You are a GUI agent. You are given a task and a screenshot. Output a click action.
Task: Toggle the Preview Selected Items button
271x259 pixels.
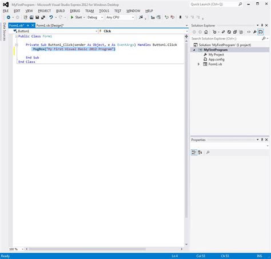pyautogui.click(x=261, y=32)
